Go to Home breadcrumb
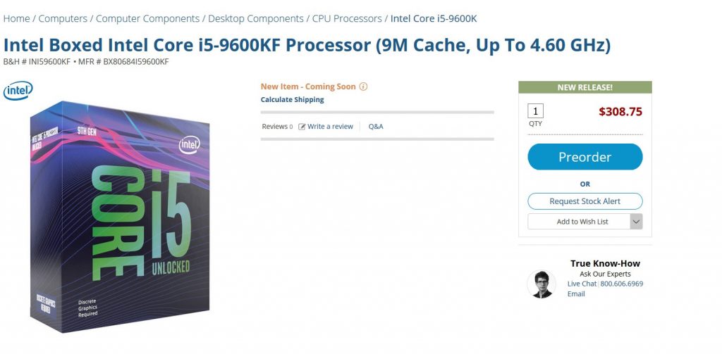This screenshot has height=354, width=722. (x=17, y=19)
